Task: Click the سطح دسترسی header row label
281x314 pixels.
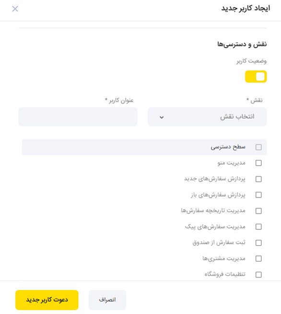Action: 228,147
